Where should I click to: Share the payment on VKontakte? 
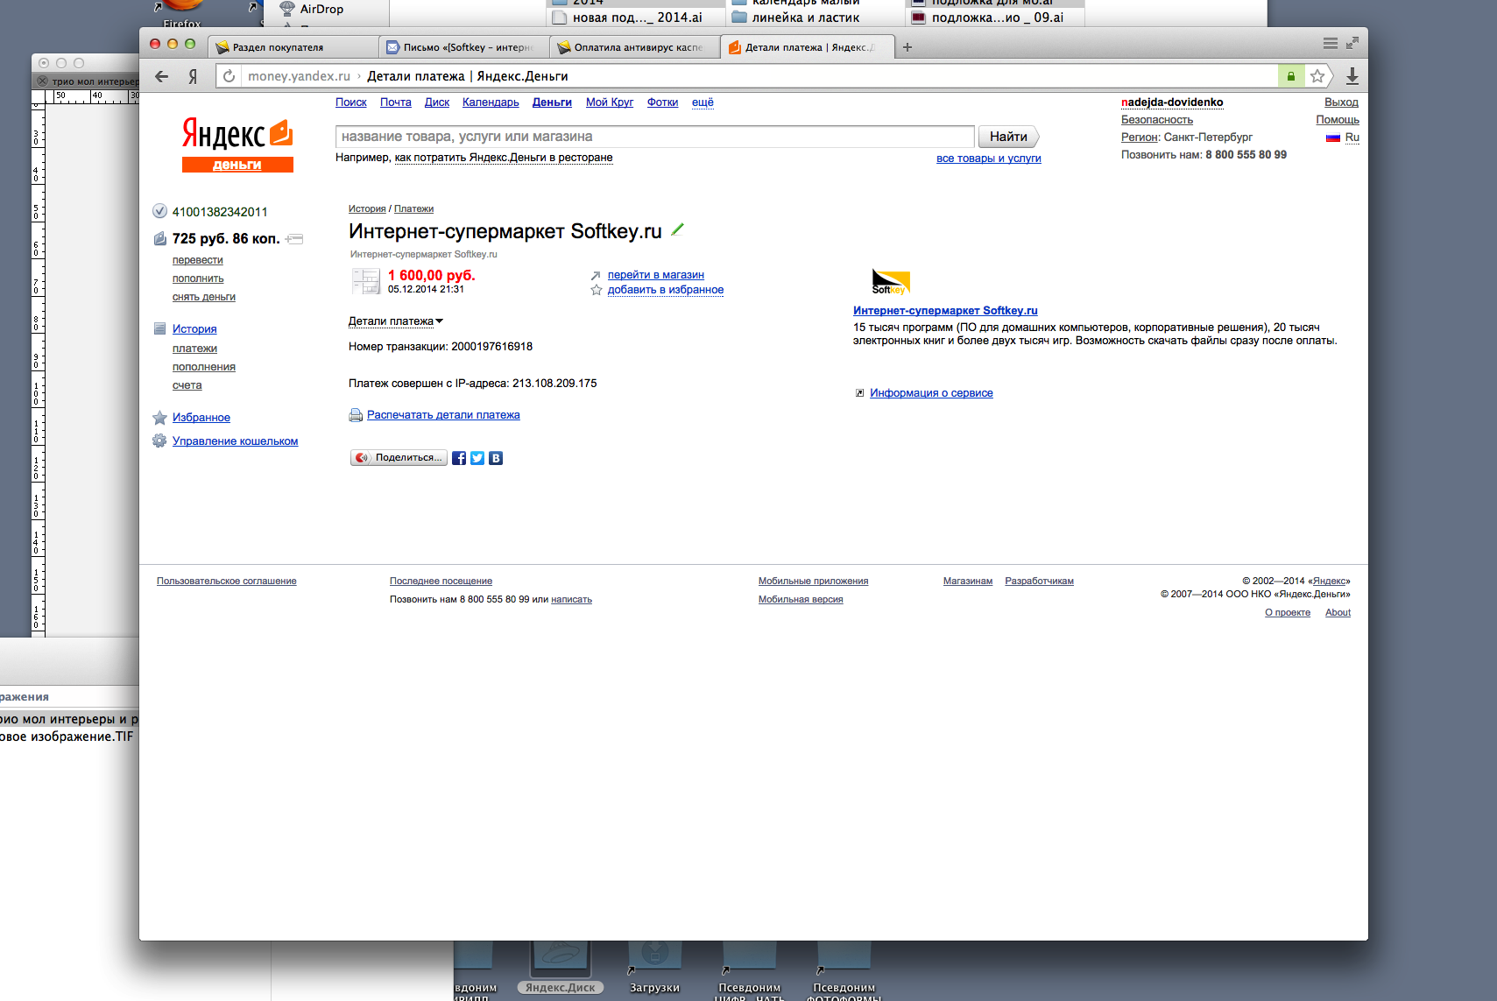point(496,458)
